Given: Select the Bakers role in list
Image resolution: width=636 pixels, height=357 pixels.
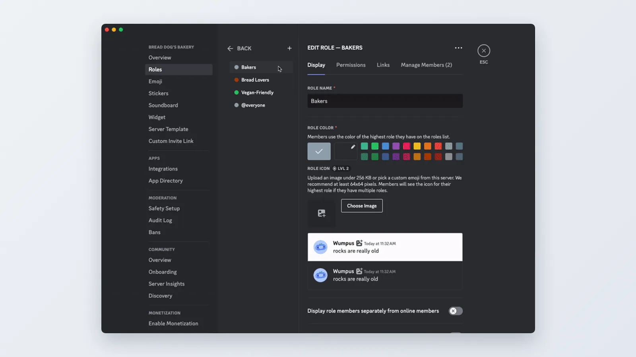Looking at the screenshot, I should point(261,67).
